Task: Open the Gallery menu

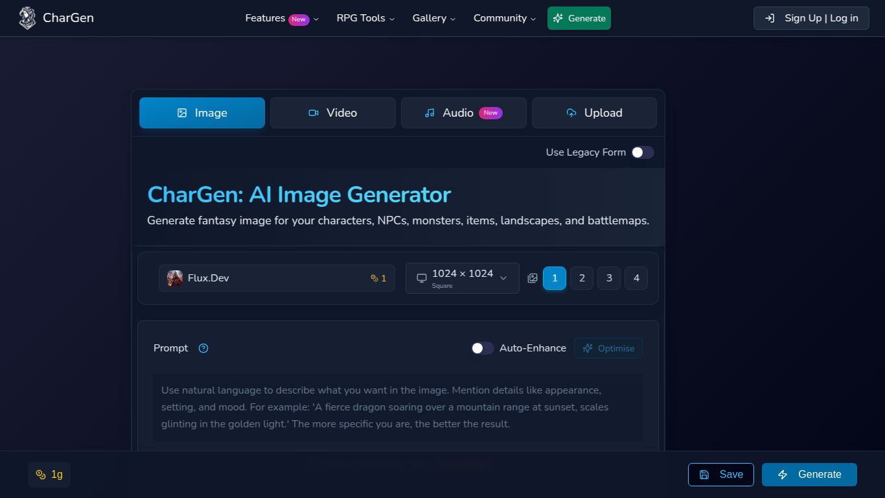Action: (433, 18)
